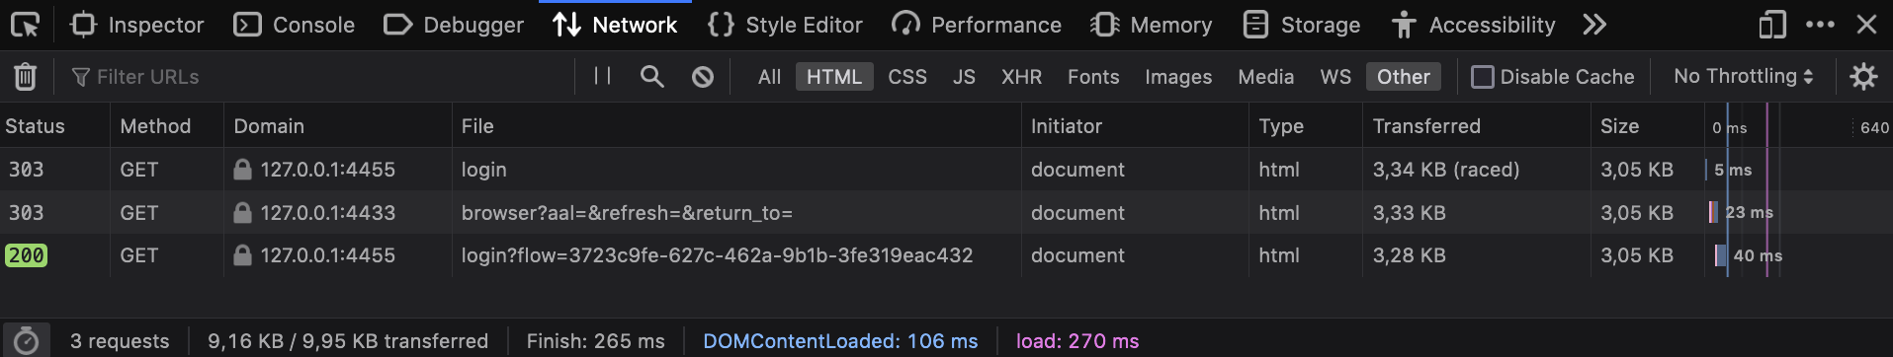Activate the element picker icon
1893x357 pixels.
click(26, 25)
